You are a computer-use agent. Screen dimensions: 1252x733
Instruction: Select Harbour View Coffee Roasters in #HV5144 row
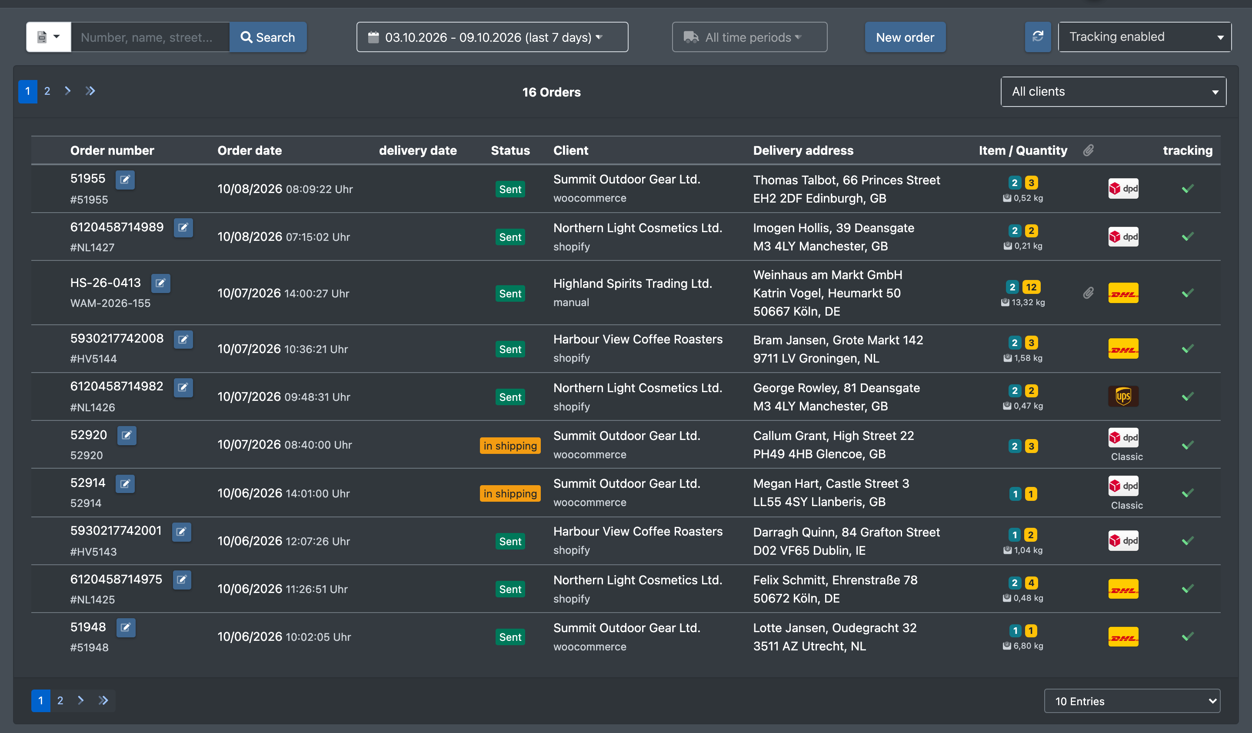coord(638,340)
